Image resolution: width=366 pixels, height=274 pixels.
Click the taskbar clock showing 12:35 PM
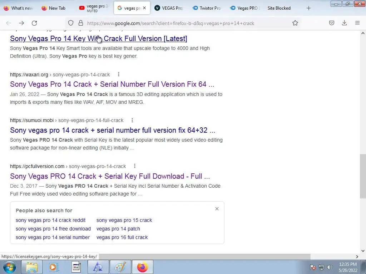pyautogui.click(x=348, y=267)
